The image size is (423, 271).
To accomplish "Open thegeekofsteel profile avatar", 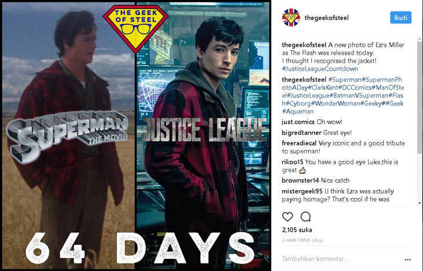I will tap(291, 17).
